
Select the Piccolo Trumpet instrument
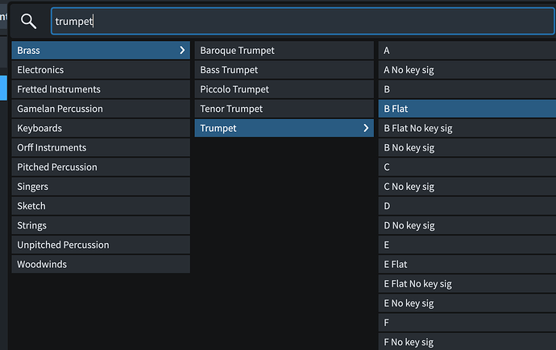click(284, 89)
